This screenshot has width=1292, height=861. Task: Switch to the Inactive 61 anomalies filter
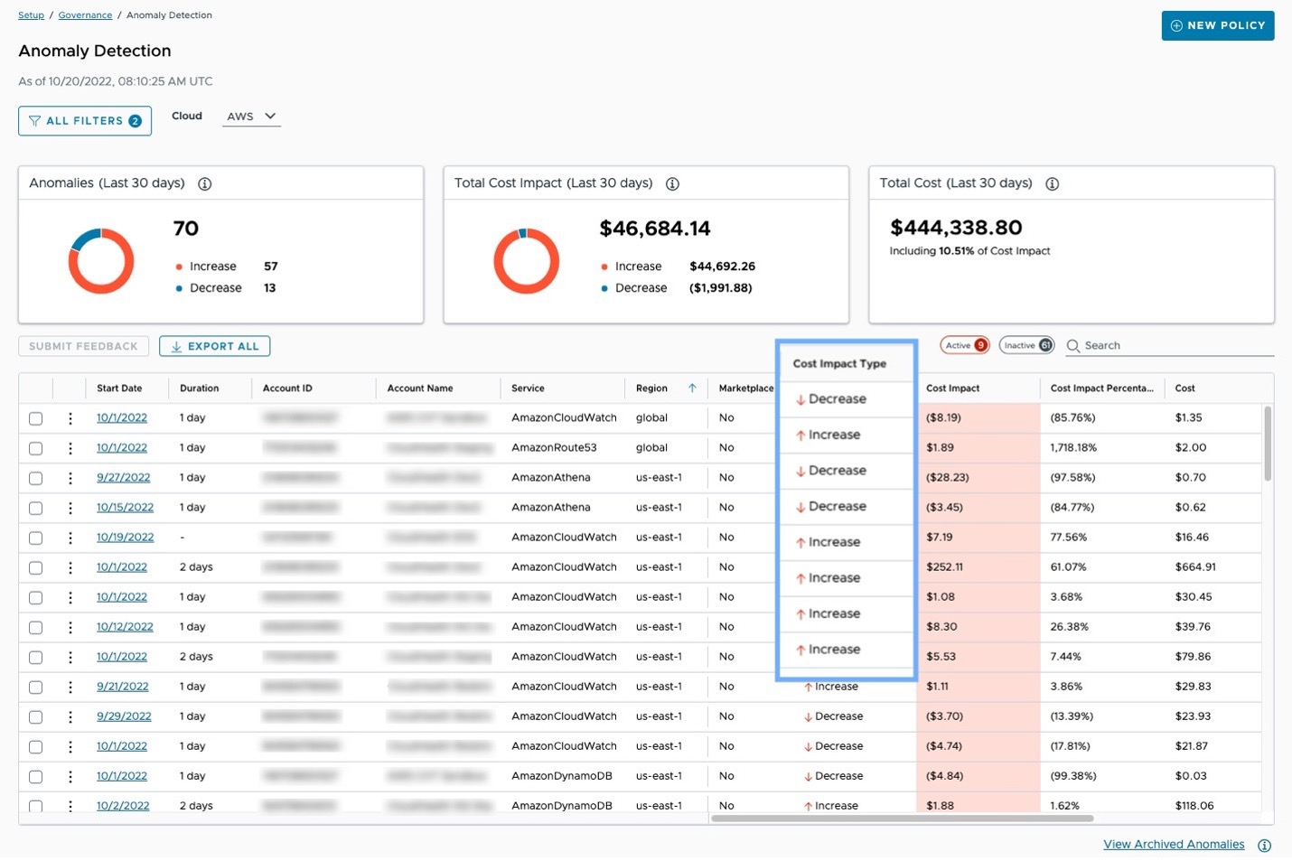click(x=1026, y=345)
